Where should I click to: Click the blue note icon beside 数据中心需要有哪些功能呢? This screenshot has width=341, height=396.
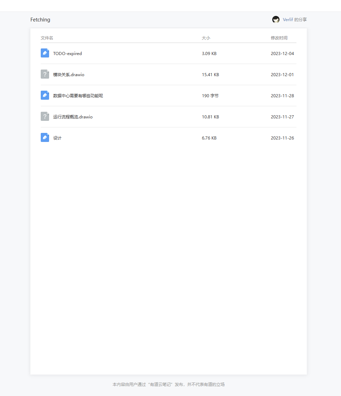(x=45, y=95)
